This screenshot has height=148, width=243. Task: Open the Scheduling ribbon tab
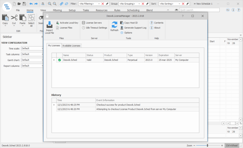(133, 10)
